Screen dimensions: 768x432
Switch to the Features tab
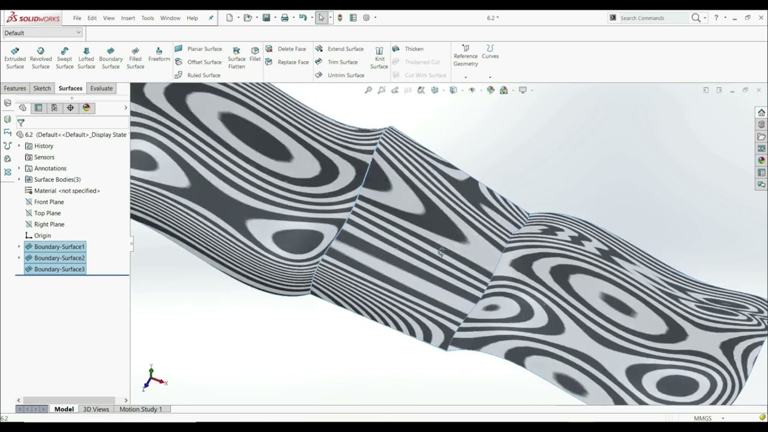pyautogui.click(x=15, y=88)
